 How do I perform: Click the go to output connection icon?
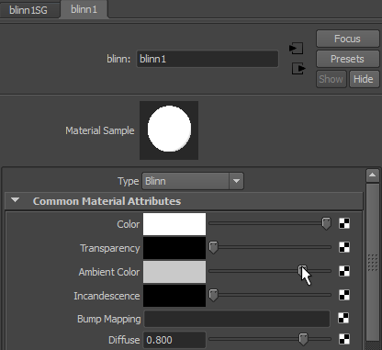pyautogui.click(x=298, y=69)
